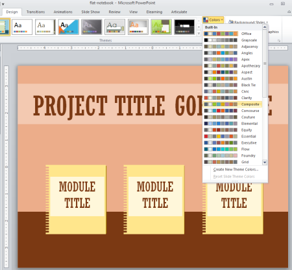Apply the theme with dark right border

coord(45,27)
